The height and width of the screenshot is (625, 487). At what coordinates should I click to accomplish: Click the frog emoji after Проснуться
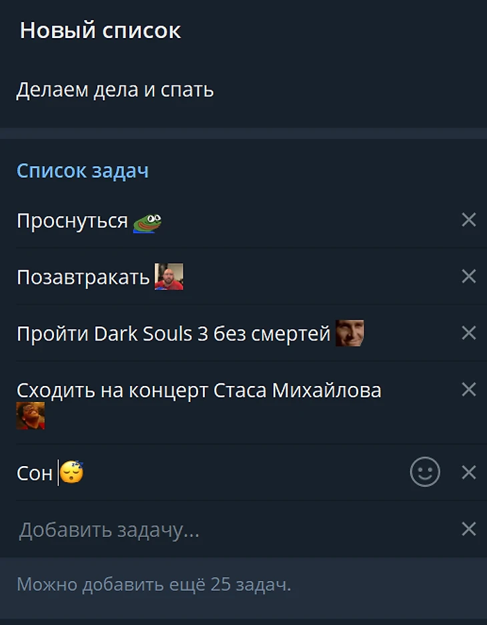click(147, 223)
